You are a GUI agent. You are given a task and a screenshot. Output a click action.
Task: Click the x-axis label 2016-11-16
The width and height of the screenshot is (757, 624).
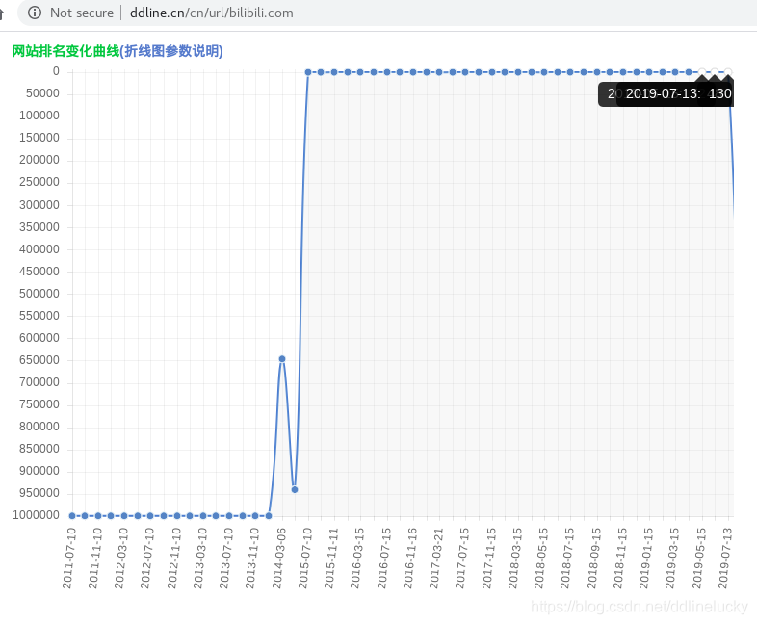410,559
